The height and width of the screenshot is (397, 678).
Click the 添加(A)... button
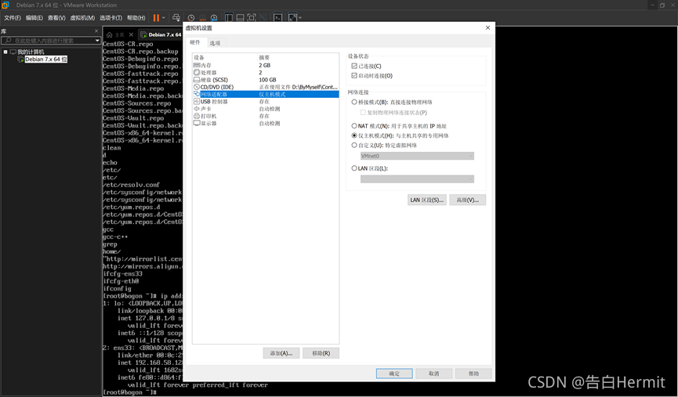pyautogui.click(x=281, y=353)
